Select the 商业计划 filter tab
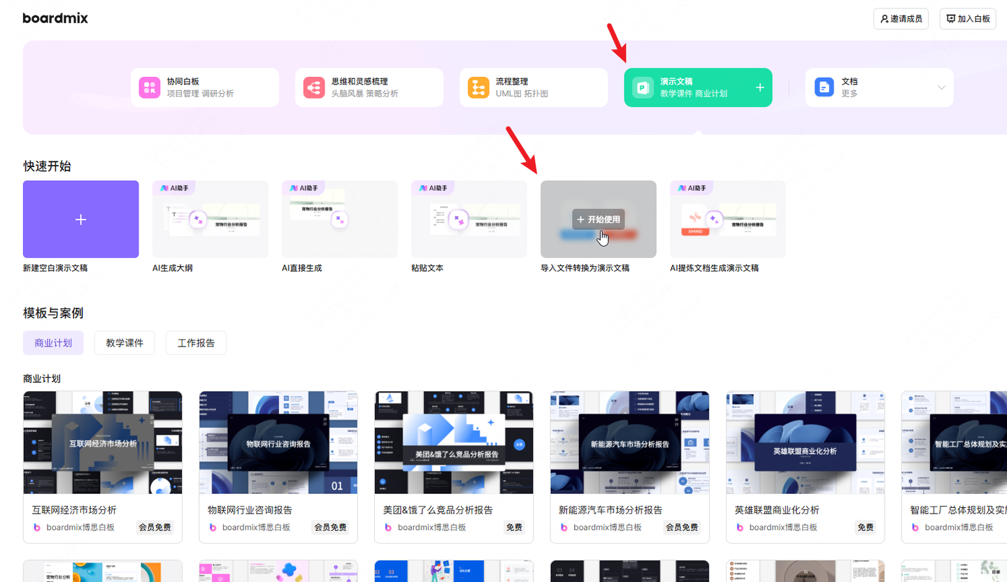This screenshot has height=582, width=1007. pyautogui.click(x=52, y=342)
